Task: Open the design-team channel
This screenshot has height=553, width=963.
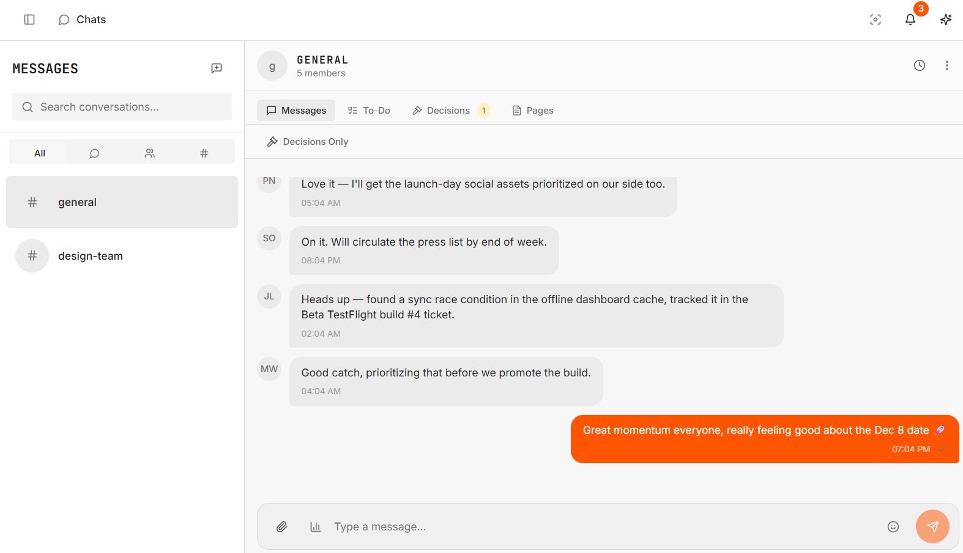Action: click(122, 256)
